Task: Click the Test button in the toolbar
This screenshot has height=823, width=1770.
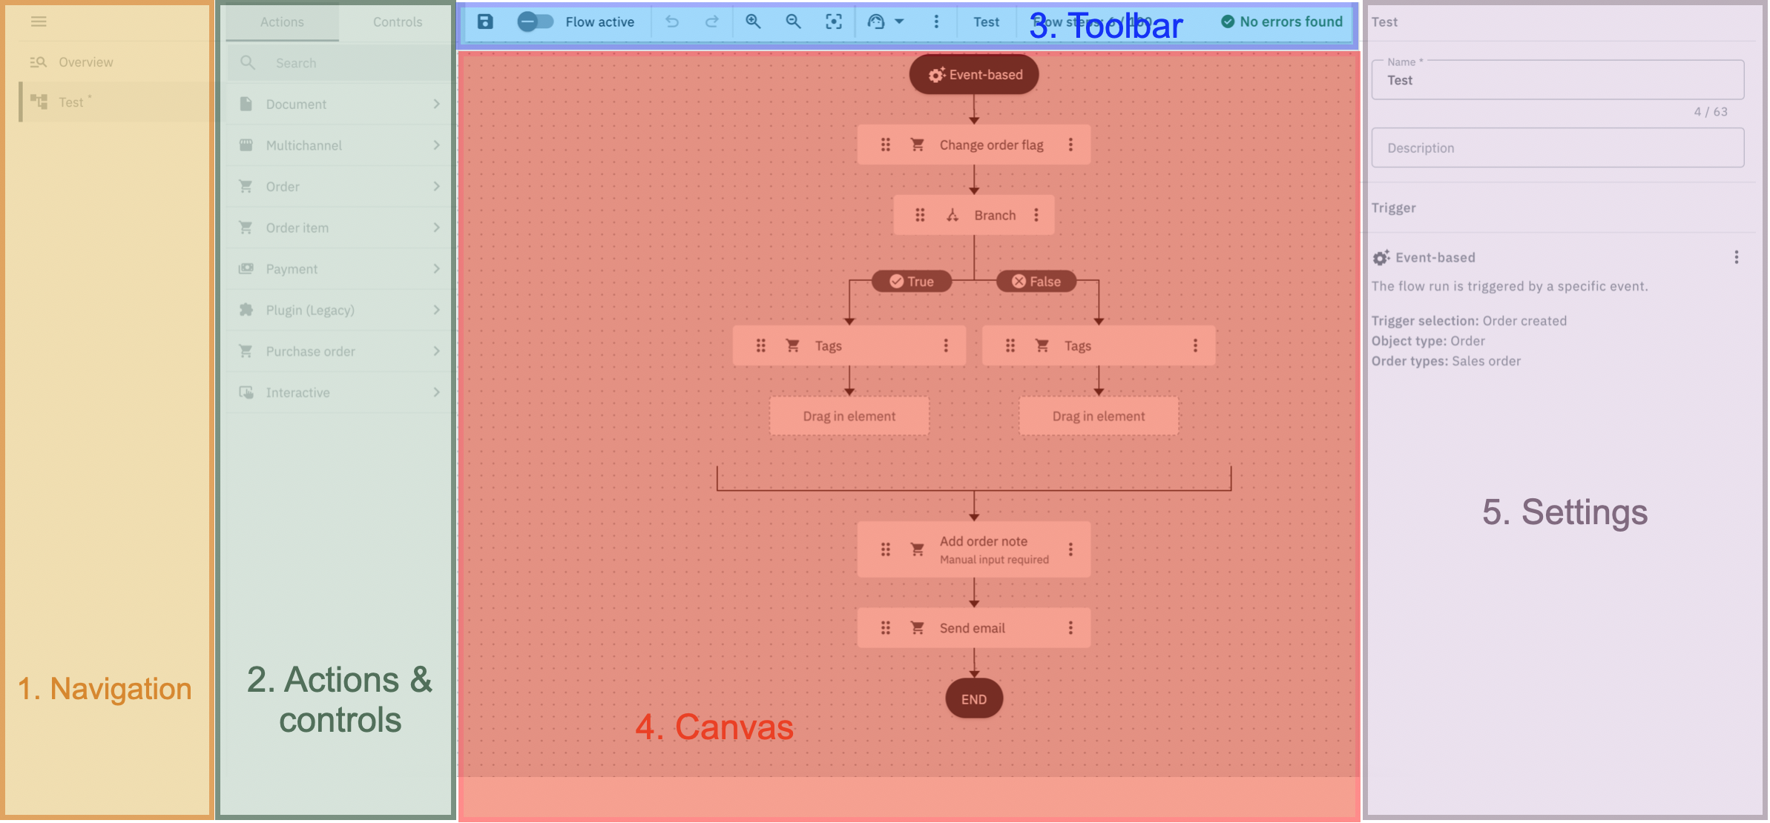Action: click(986, 22)
